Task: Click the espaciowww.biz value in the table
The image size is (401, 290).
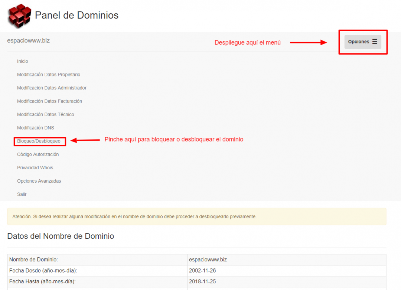Action: point(208,260)
